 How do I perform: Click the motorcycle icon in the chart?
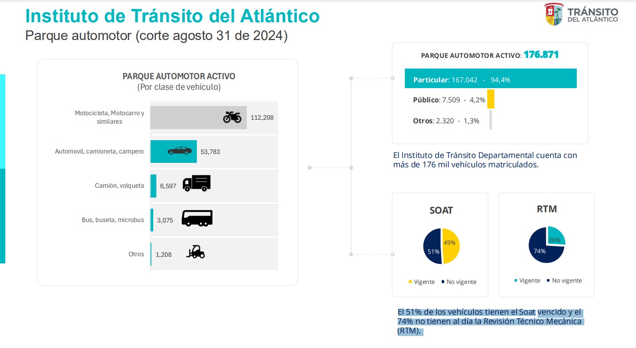coord(232,117)
